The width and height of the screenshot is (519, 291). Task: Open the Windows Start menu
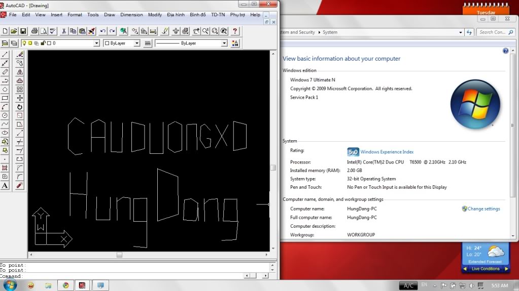tap(10, 285)
